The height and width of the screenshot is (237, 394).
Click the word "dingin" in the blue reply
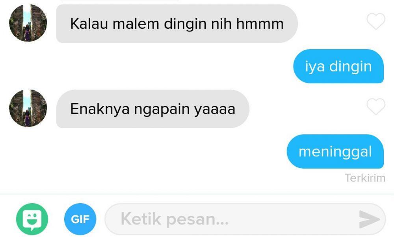[350, 67]
